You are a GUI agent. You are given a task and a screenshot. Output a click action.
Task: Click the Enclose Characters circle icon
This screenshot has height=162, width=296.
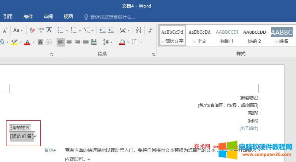coord(49,42)
